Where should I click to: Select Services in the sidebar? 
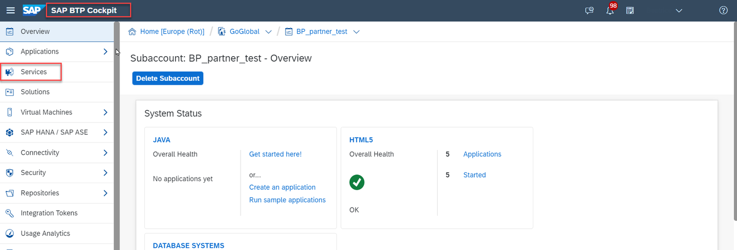click(x=57, y=72)
